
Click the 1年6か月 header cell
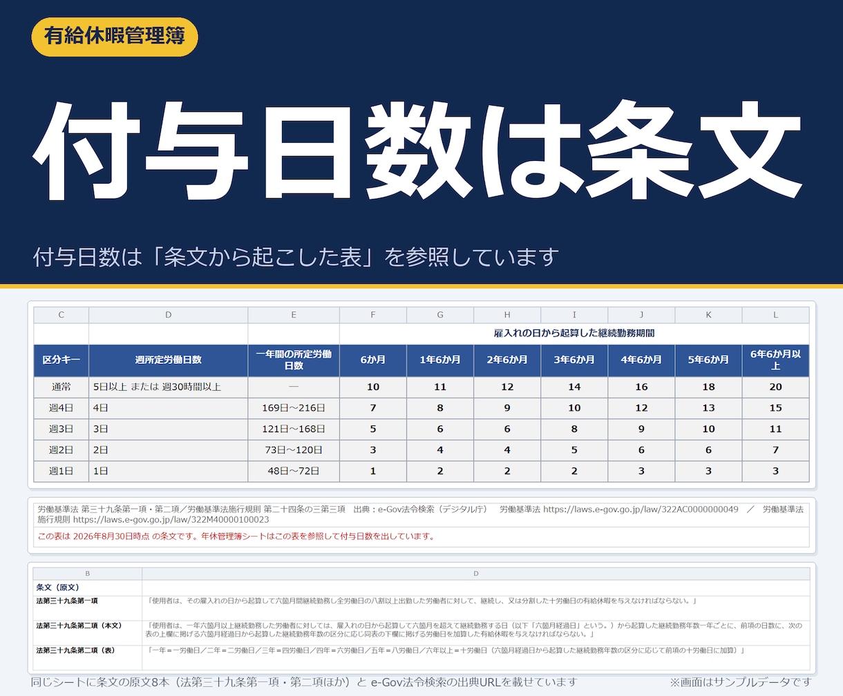(x=440, y=360)
